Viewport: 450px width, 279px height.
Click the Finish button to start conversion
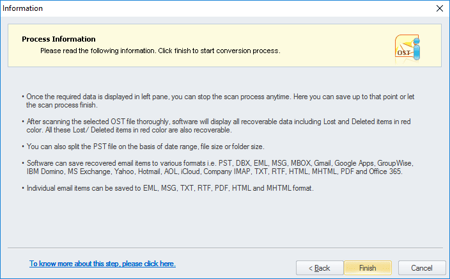point(368,267)
